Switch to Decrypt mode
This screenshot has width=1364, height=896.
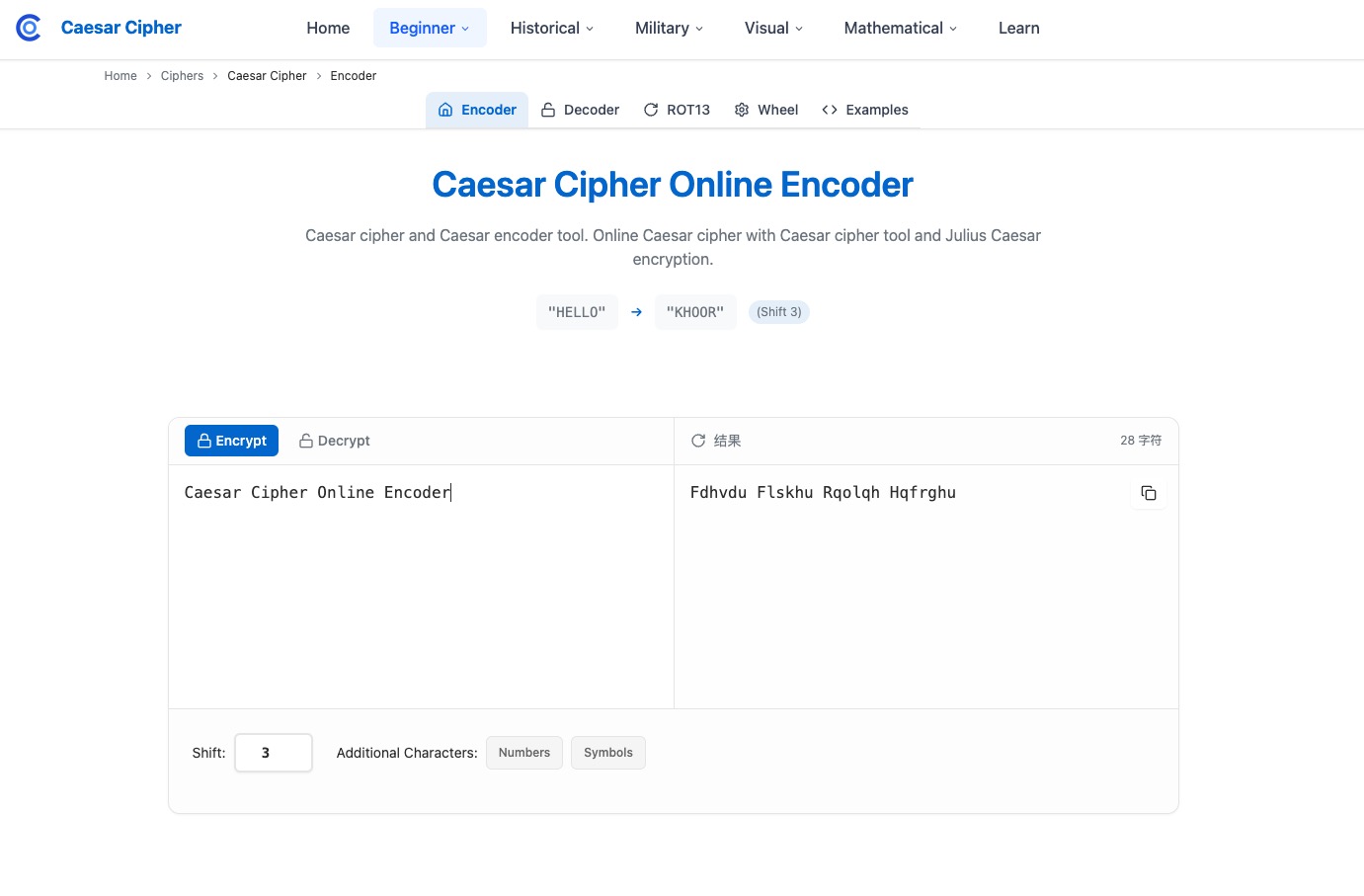pos(335,441)
